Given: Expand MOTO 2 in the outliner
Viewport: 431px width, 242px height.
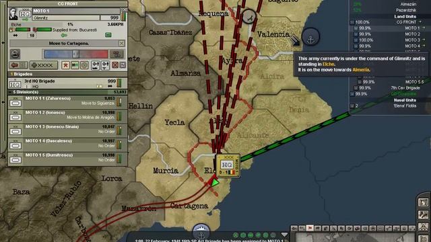Looking at the screenshot, I should tap(356, 34).
